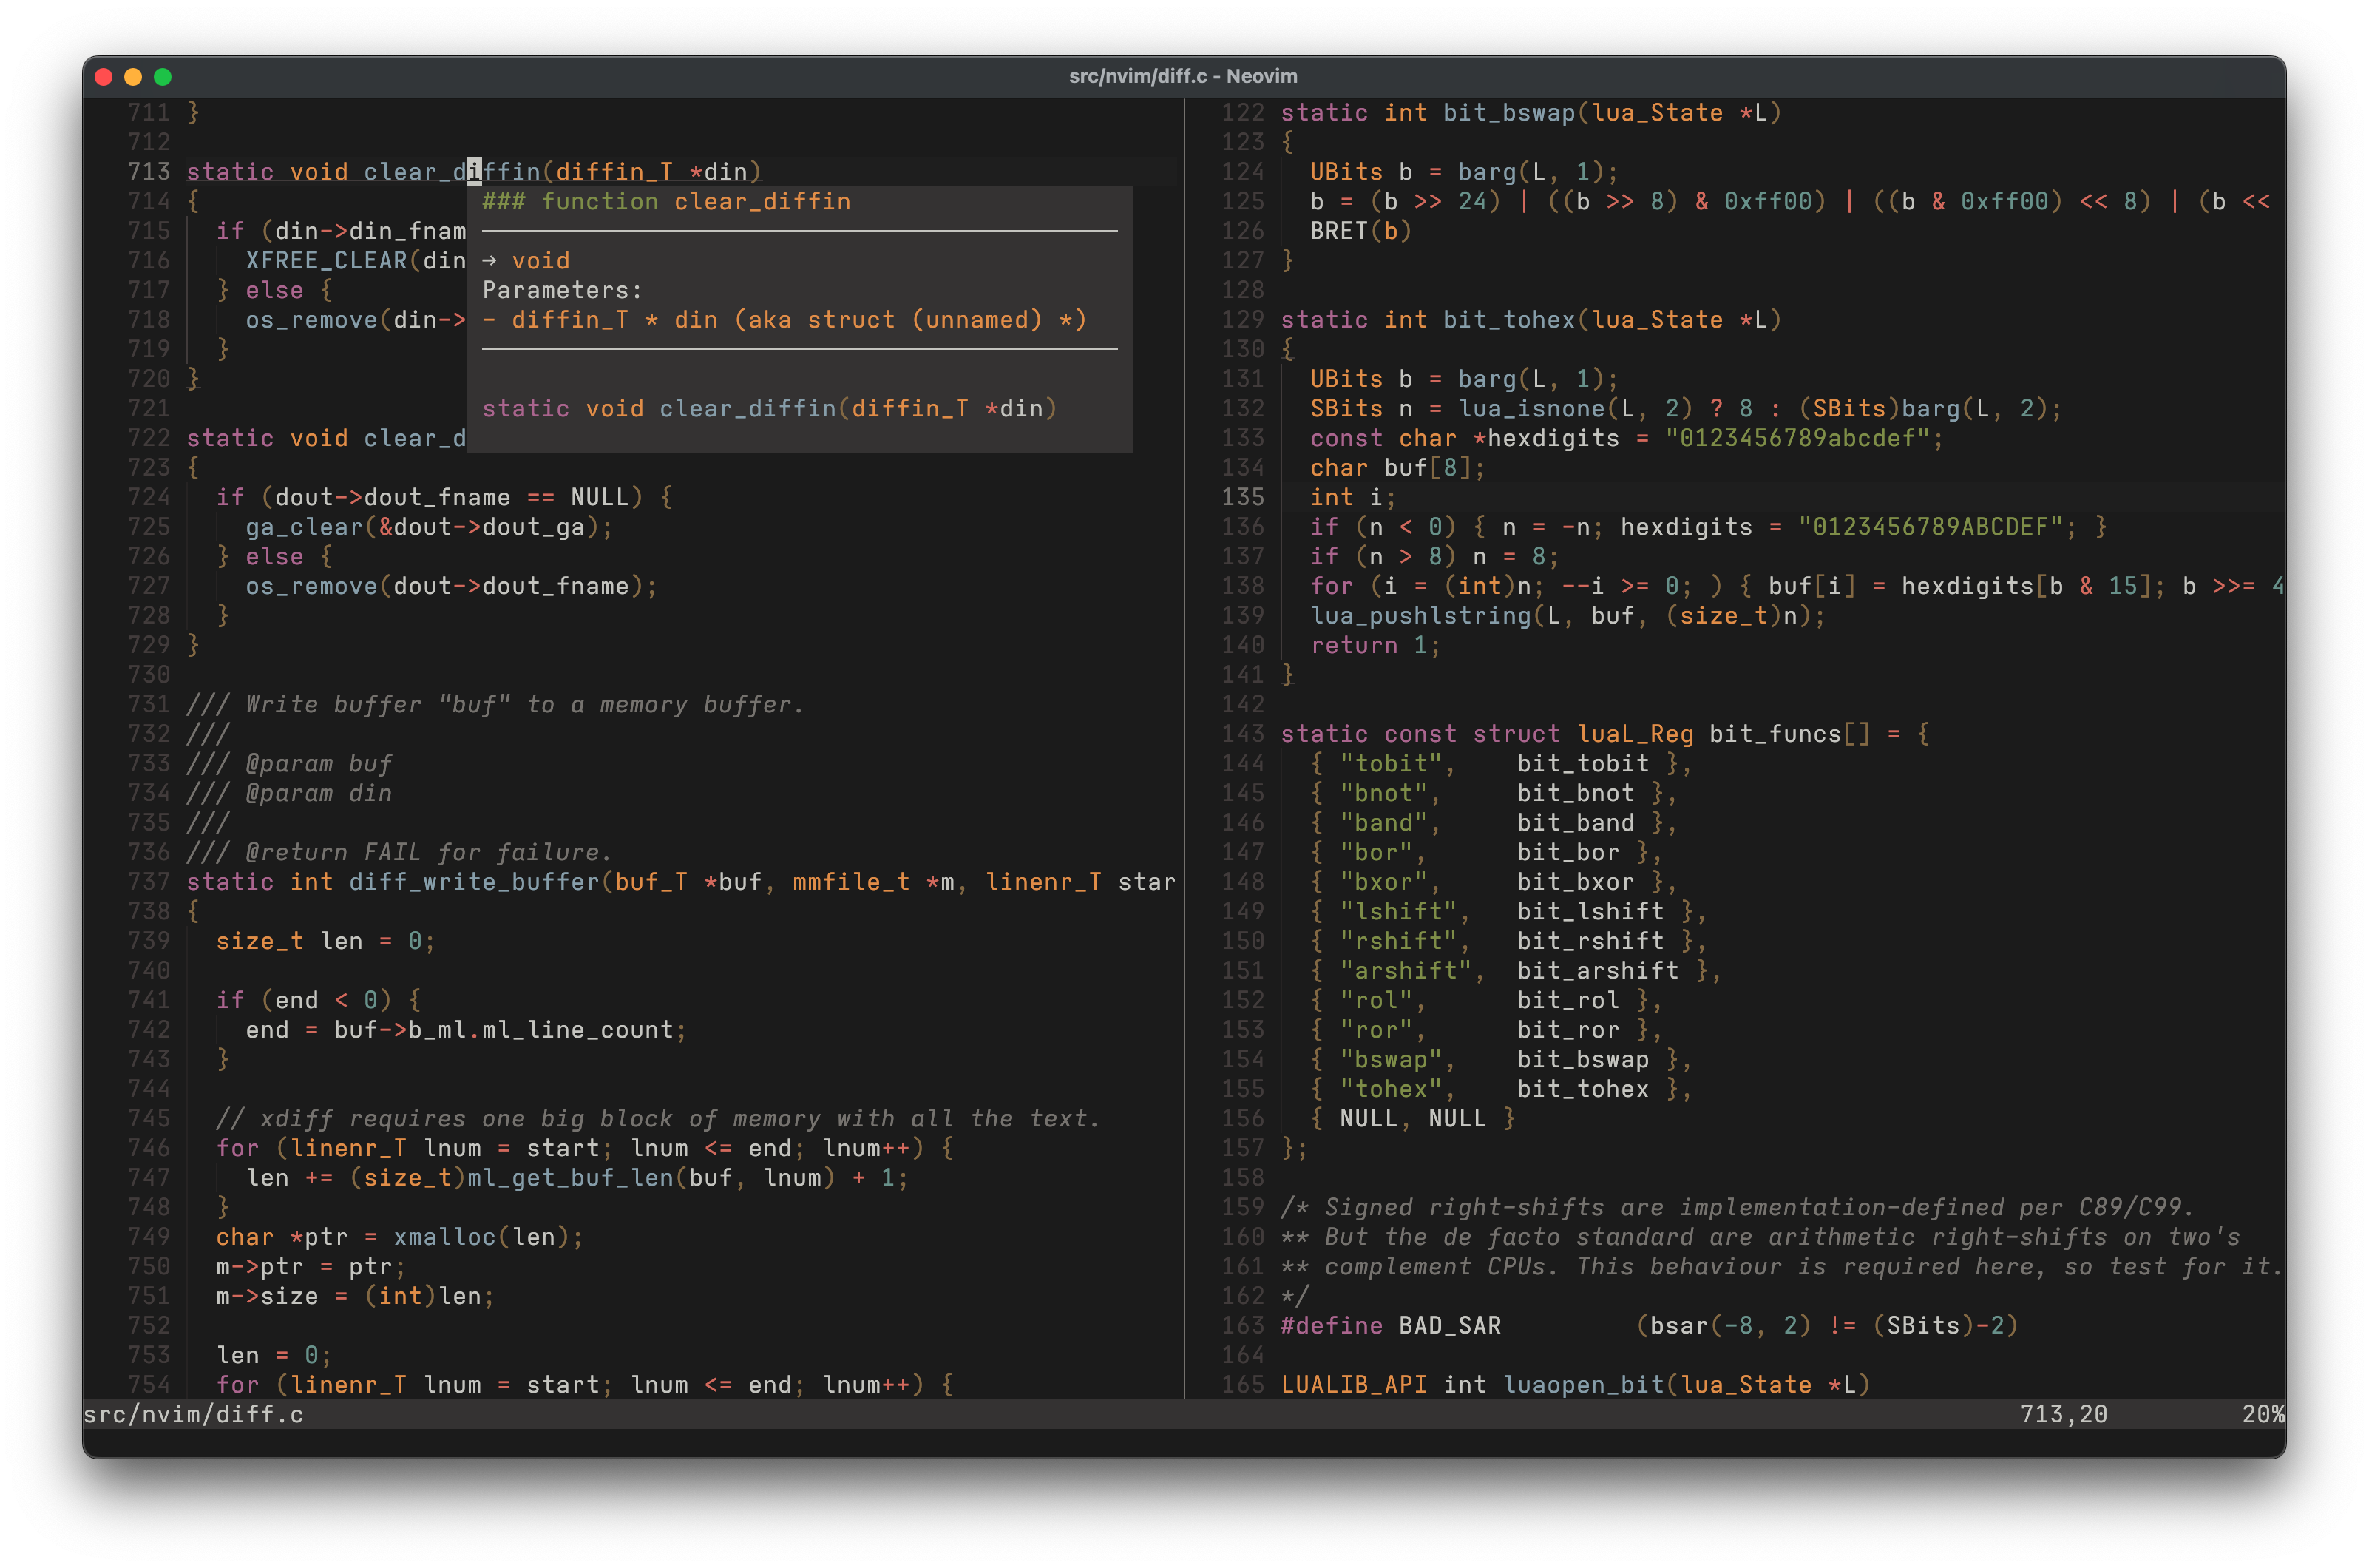The image size is (2369, 1568).
Task: Click the '20%' scroll percentage in status line
Action: [x=2263, y=1414]
